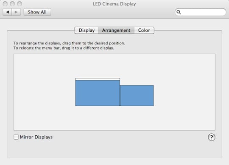This screenshot has width=229, height=165.
Task: Select the Arrangement tab
Action: point(116,30)
